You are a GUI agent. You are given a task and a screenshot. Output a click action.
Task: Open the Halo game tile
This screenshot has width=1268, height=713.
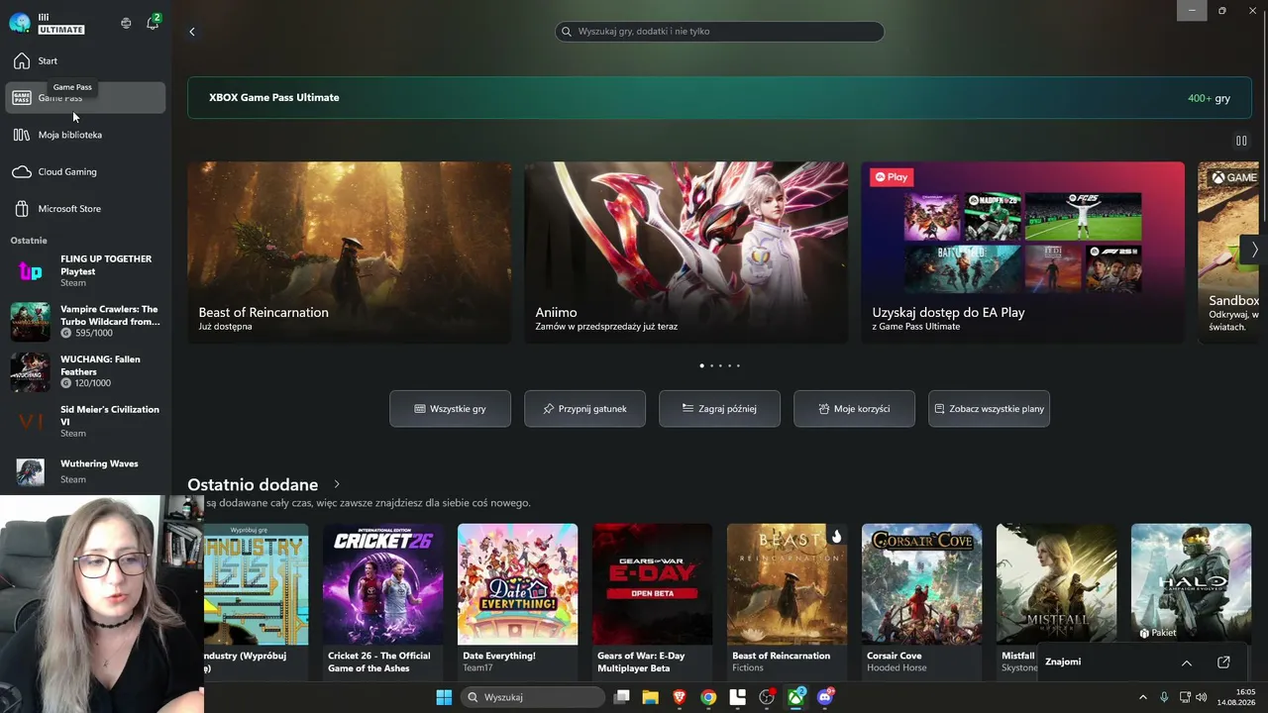coord(1192,584)
